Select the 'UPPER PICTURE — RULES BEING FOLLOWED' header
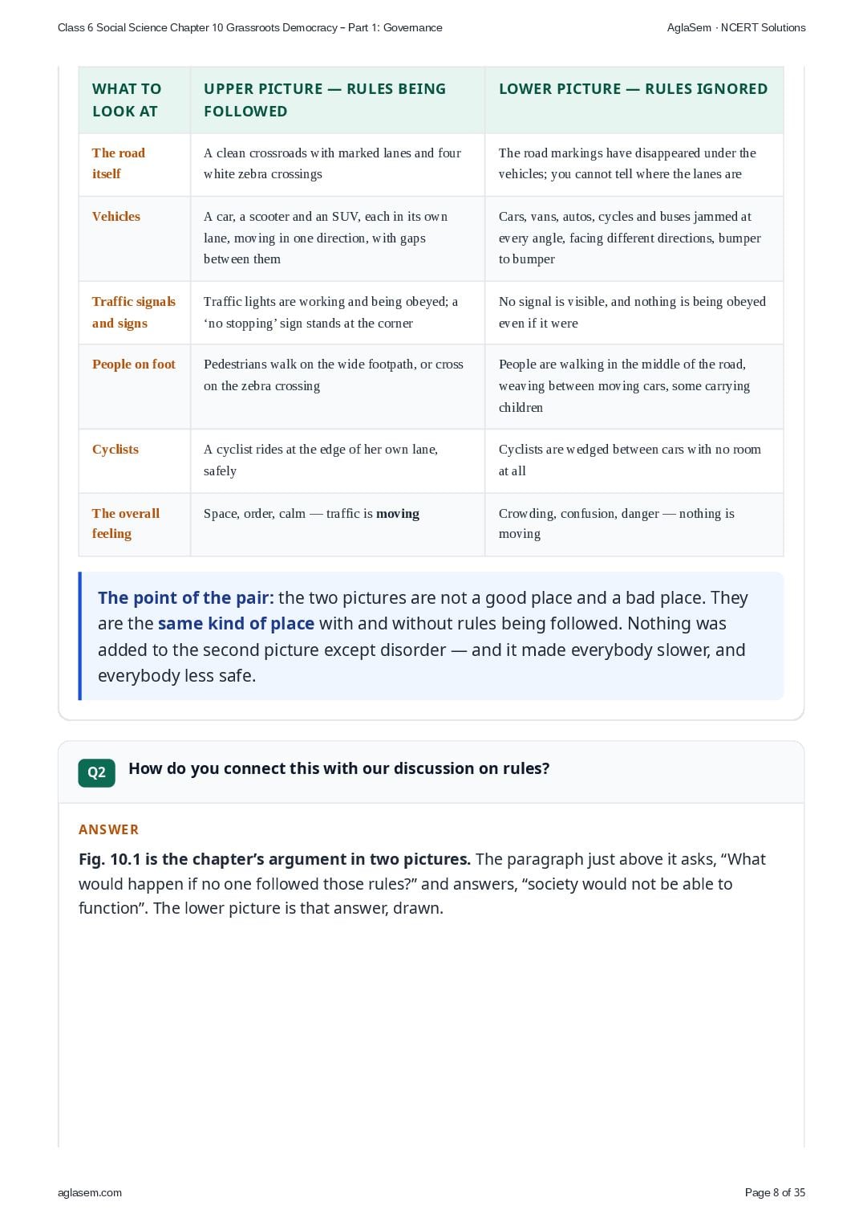 (325, 100)
